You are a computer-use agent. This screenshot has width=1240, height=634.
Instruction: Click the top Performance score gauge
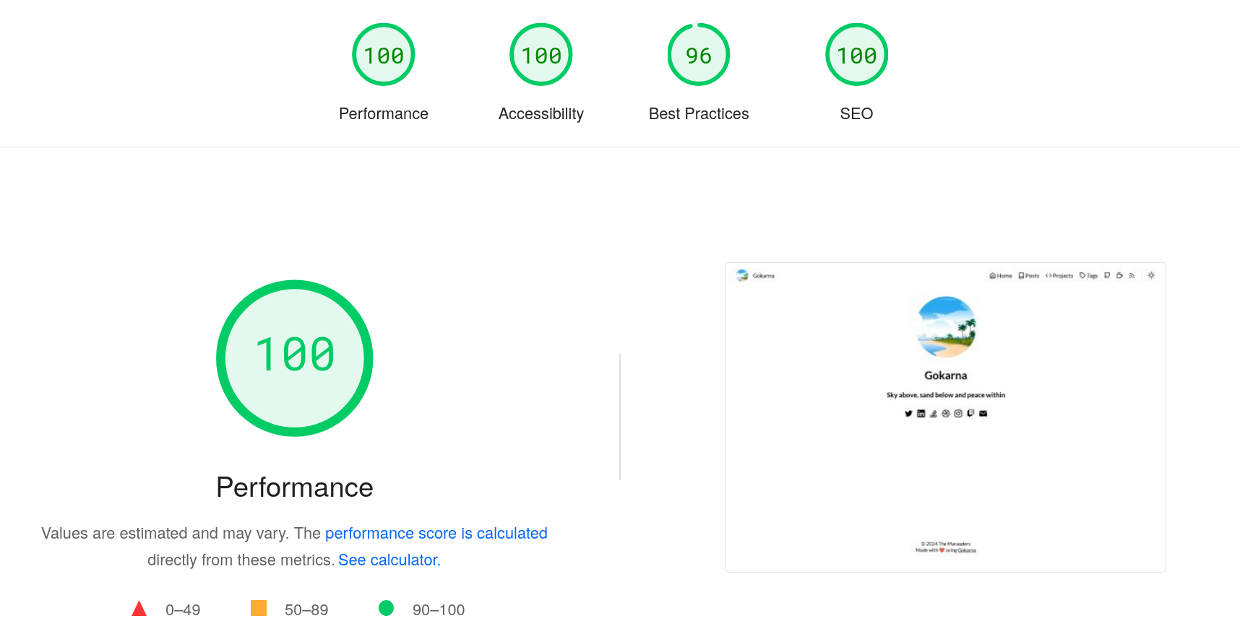click(383, 55)
